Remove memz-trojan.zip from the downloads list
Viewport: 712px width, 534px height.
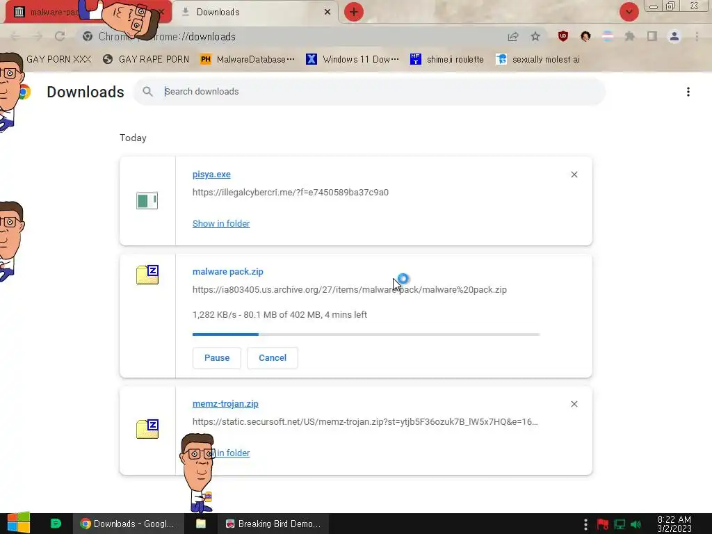click(x=574, y=404)
